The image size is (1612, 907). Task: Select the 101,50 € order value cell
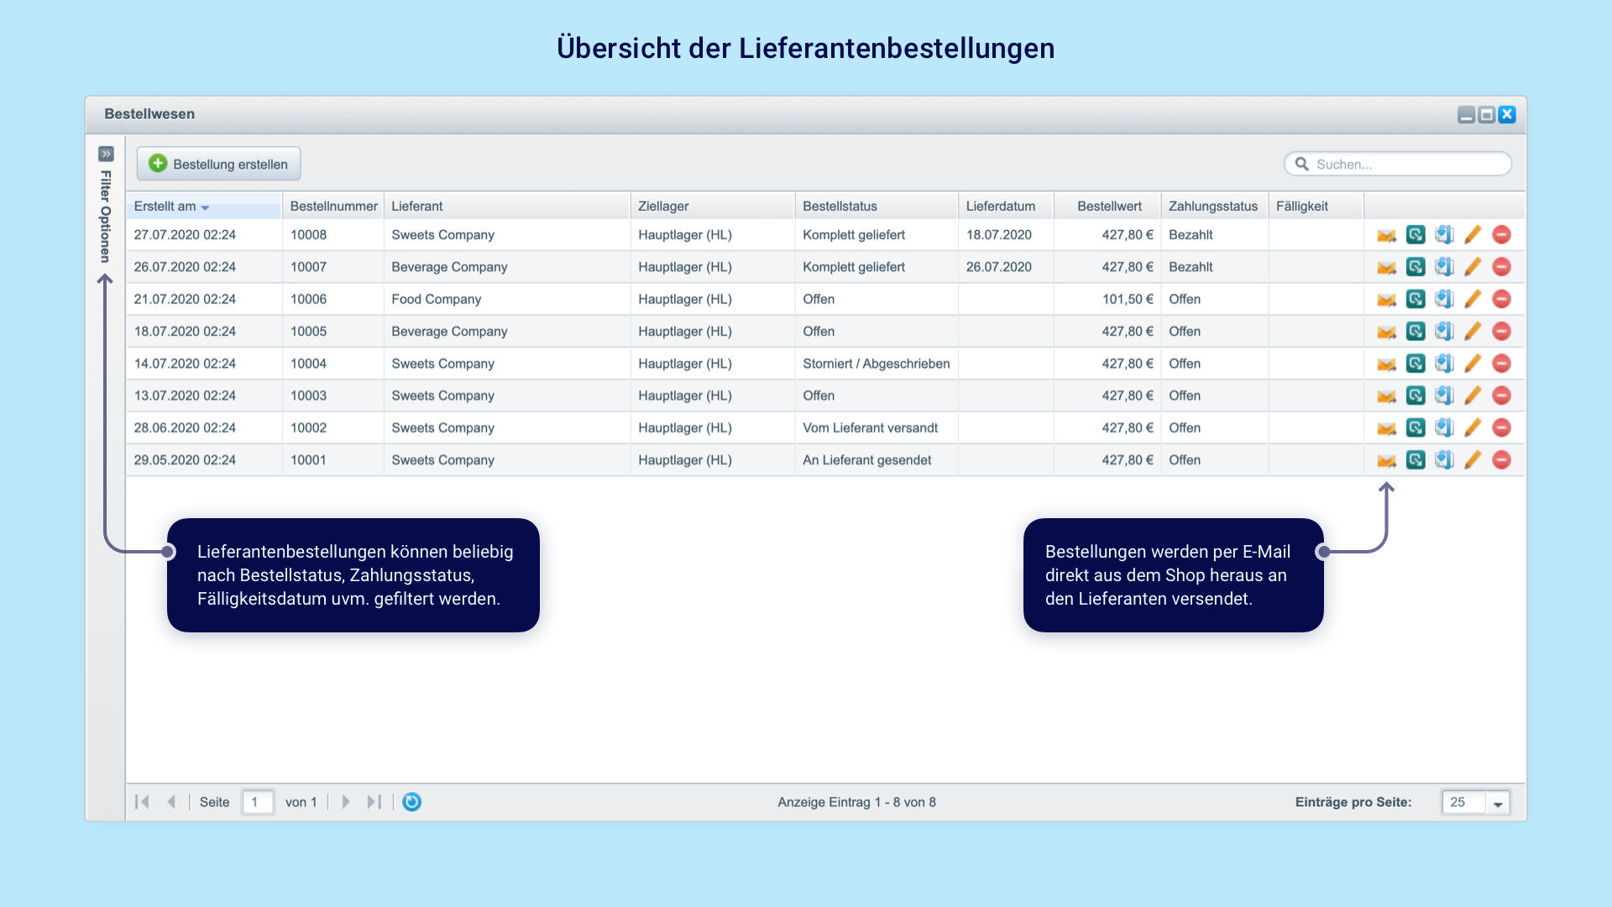[1107, 299]
